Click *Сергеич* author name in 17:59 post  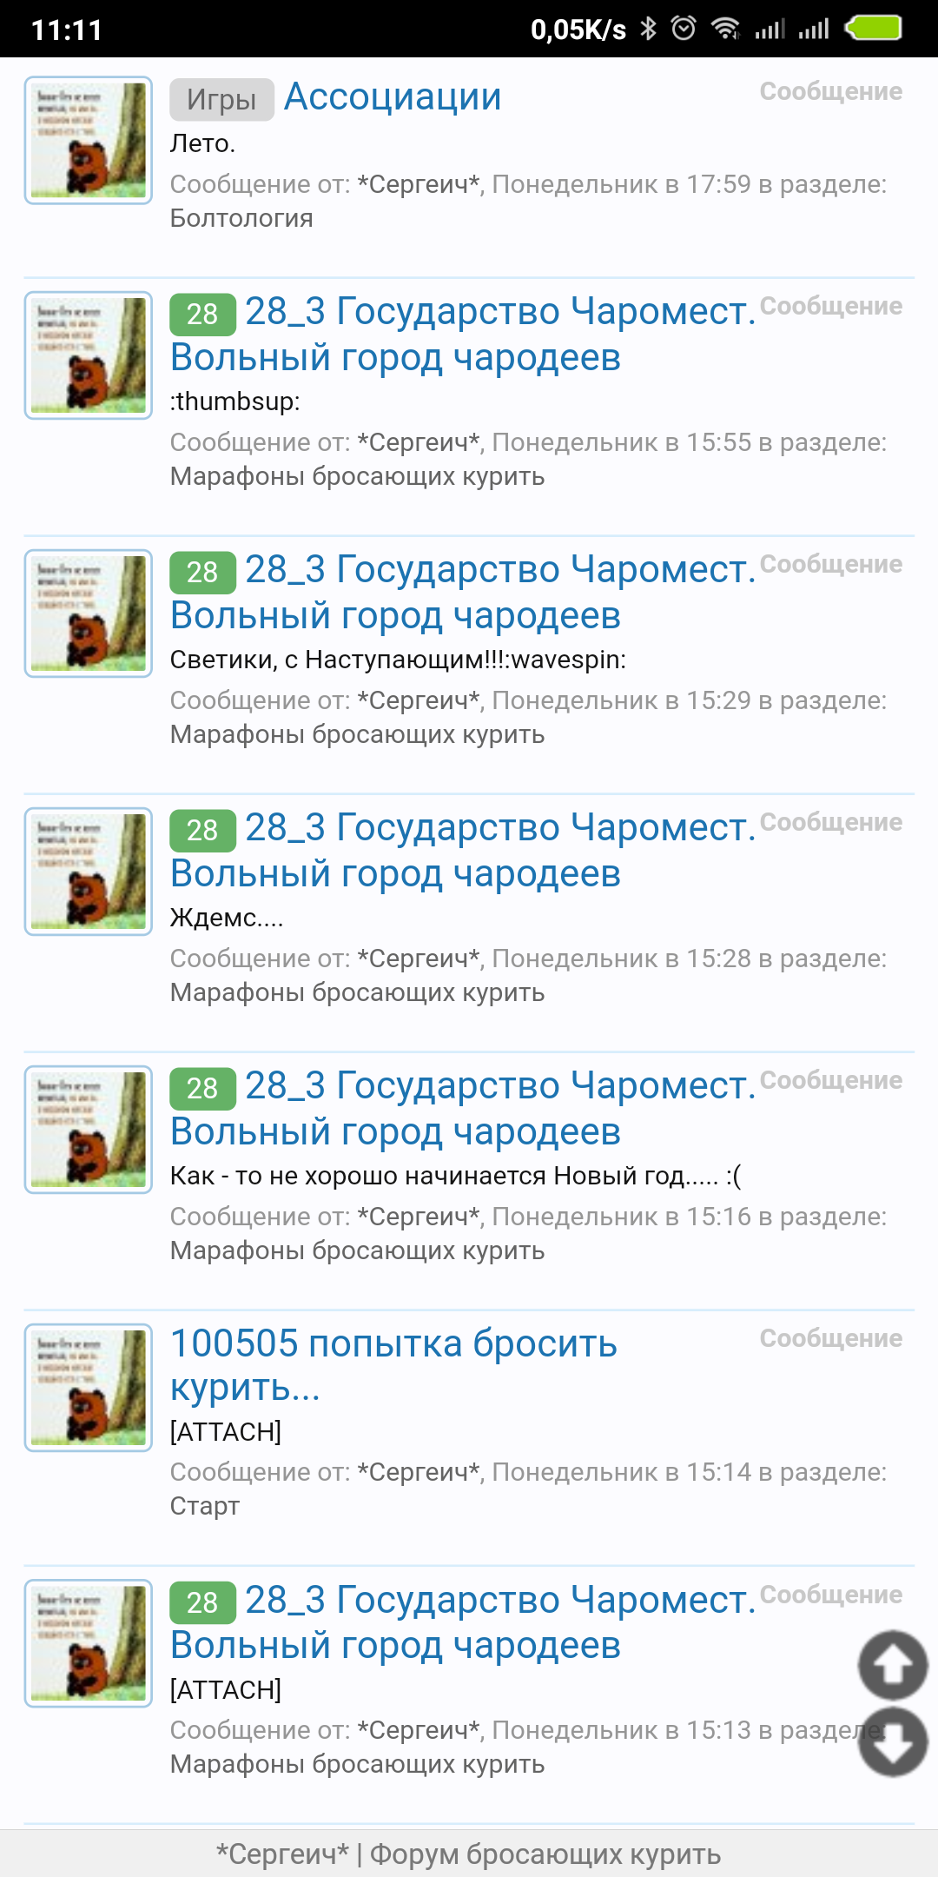point(419,184)
